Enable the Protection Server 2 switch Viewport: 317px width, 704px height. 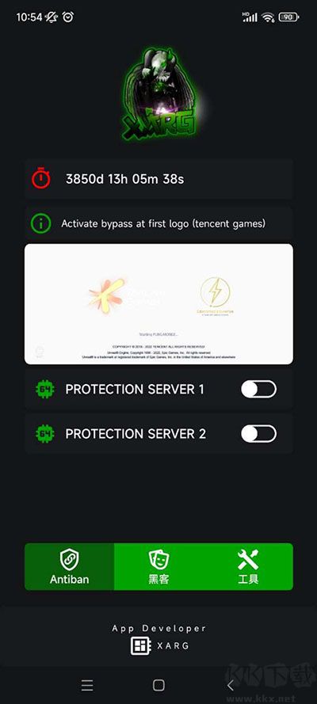click(258, 434)
